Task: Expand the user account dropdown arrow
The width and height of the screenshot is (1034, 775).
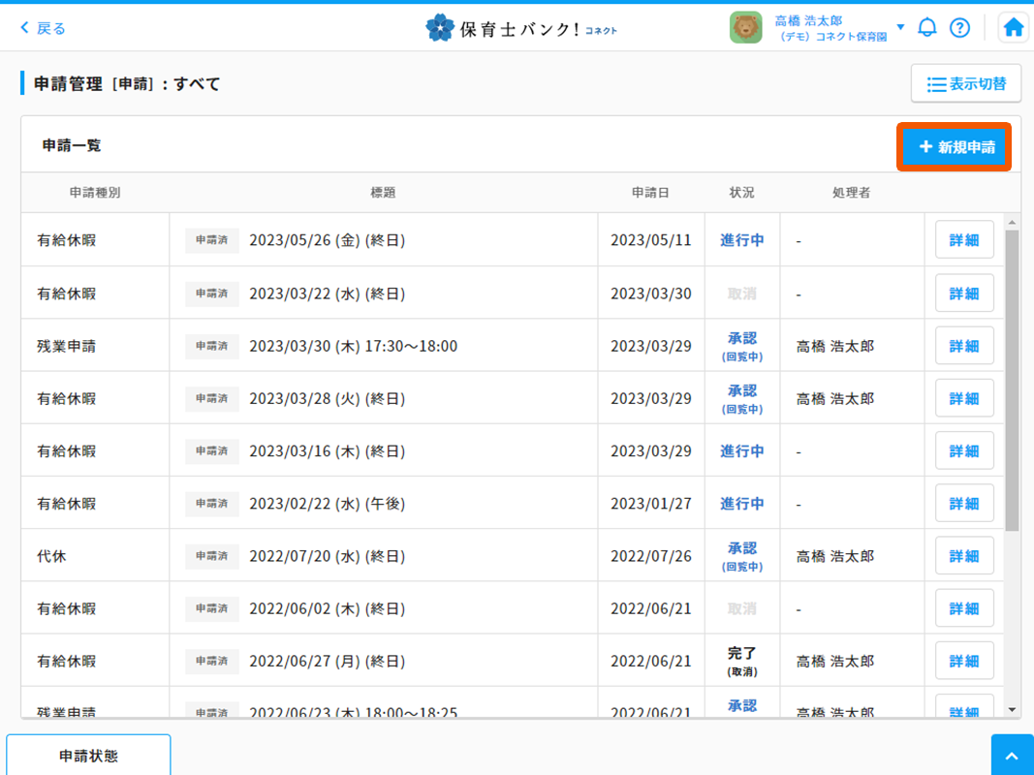Action: coord(900,27)
